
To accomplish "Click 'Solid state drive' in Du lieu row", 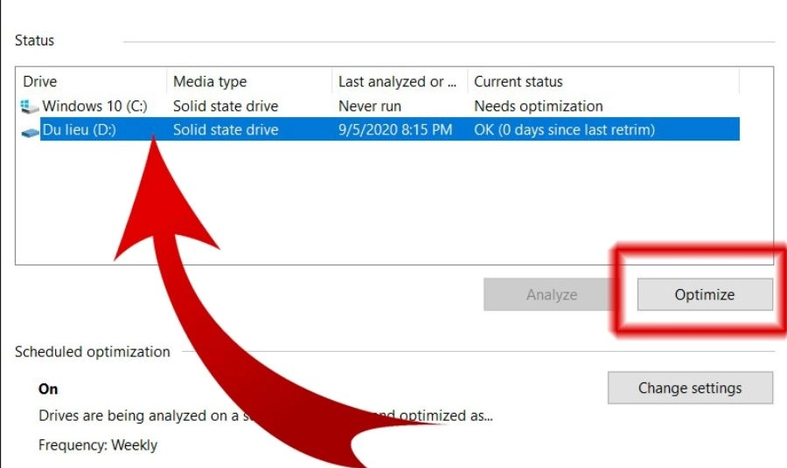I will [x=226, y=130].
